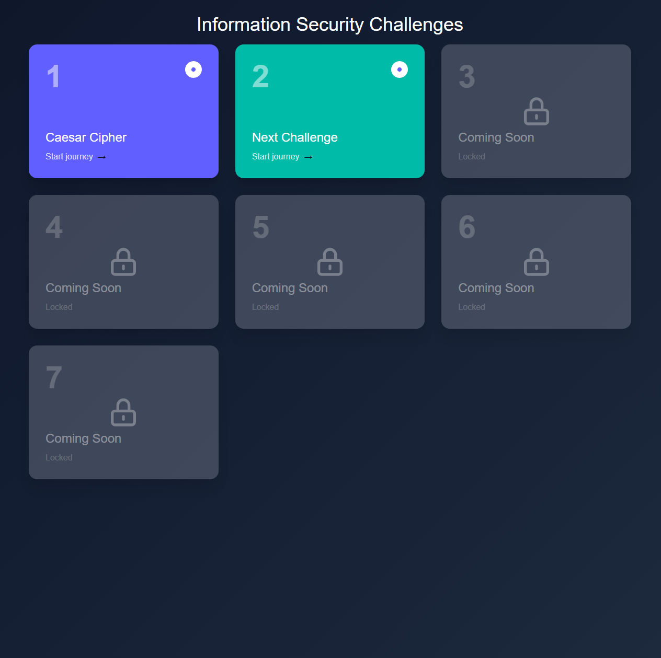
Task: Click the Locked label on card 4
Action: click(x=59, y=307)
